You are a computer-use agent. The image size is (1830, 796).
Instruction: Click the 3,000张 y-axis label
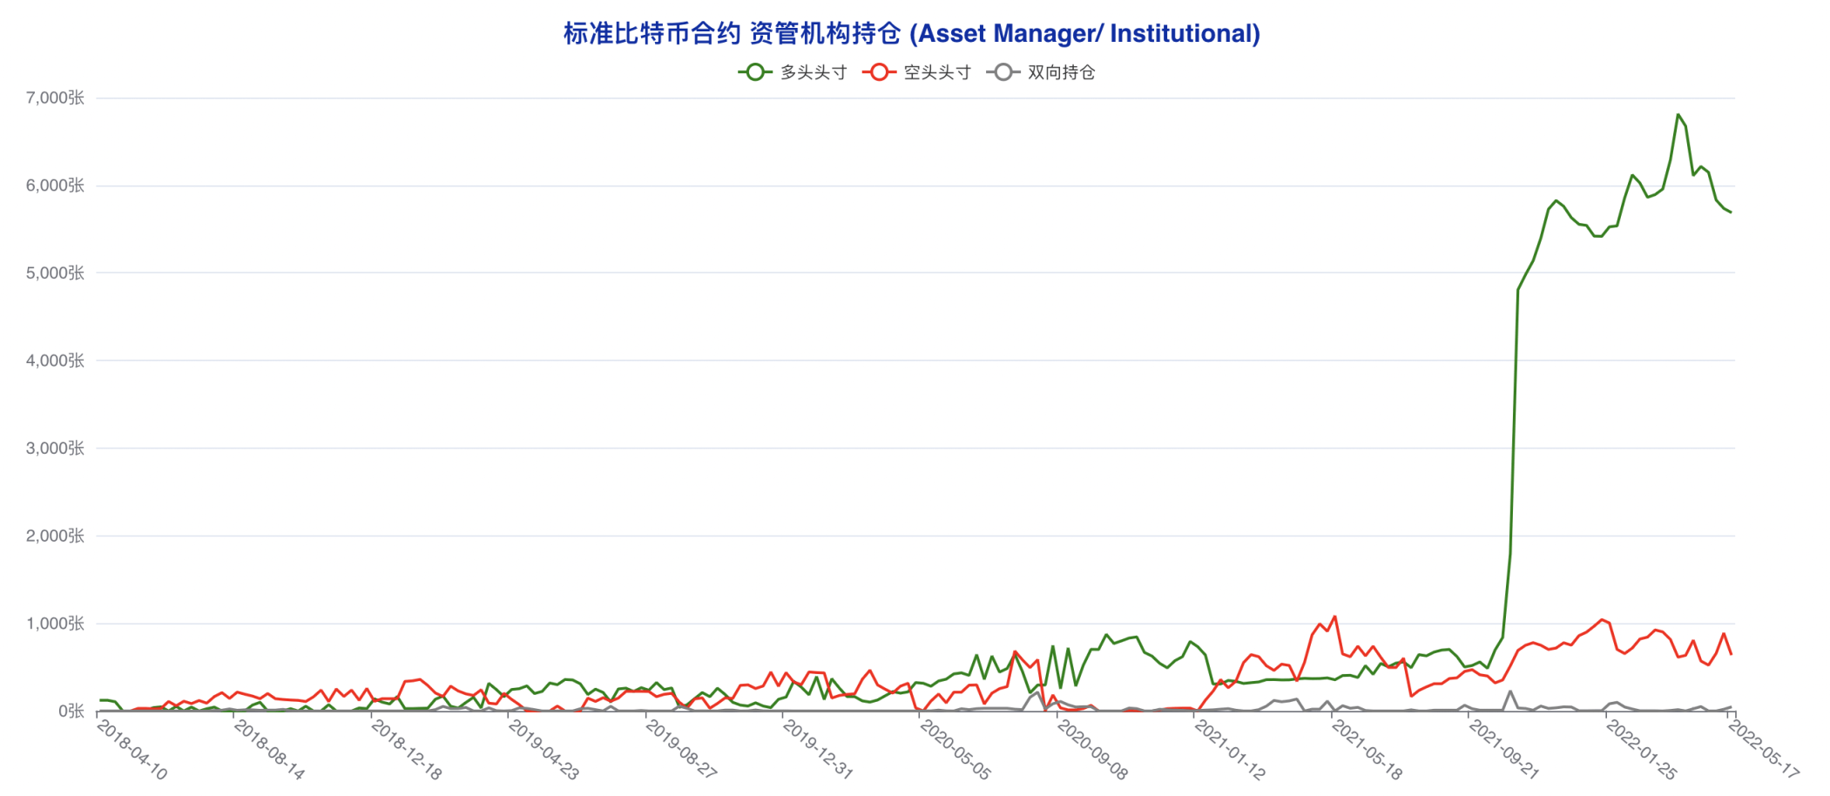(x=55, y=449)
